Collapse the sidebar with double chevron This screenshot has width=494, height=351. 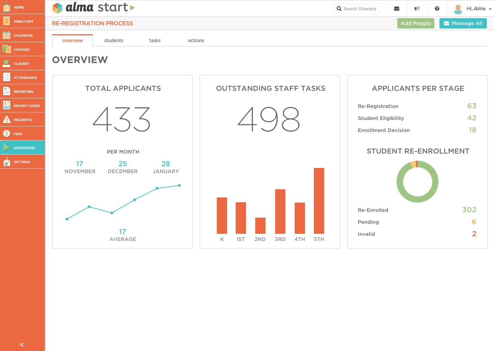pos(22,345)
